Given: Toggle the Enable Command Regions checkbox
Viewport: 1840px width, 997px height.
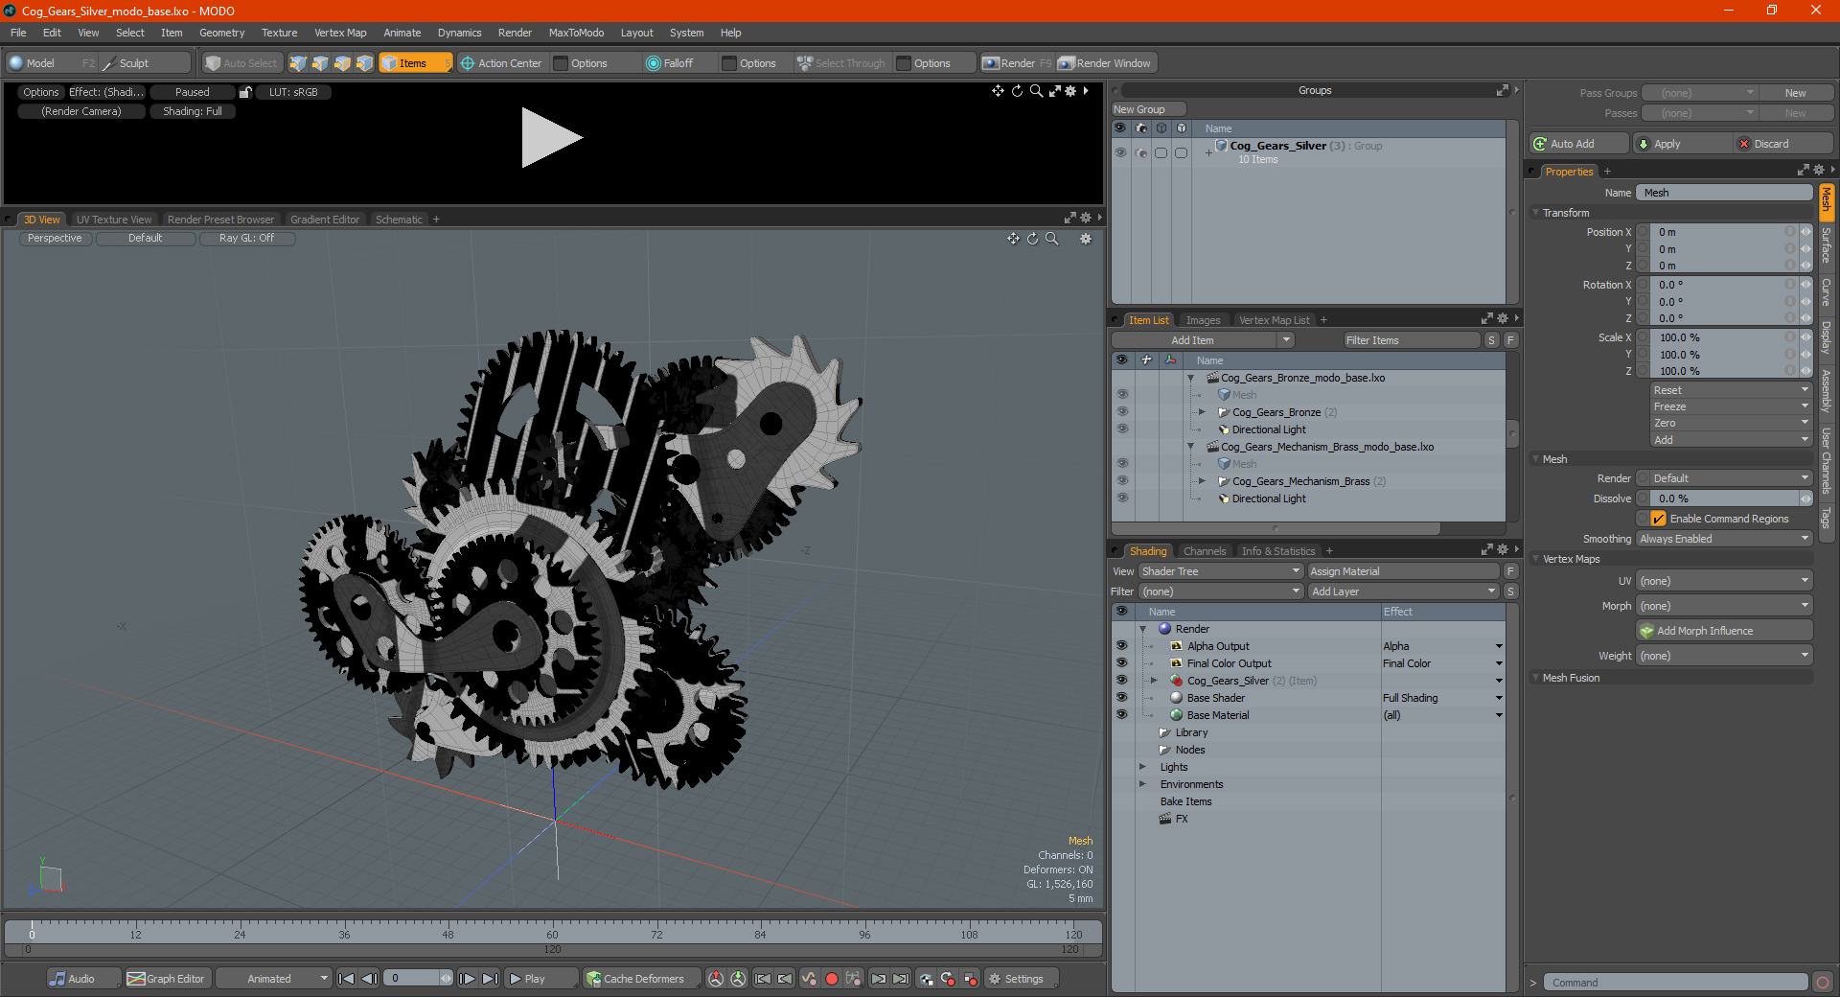Looking at the screenshot, I should tap(1658, 519).
